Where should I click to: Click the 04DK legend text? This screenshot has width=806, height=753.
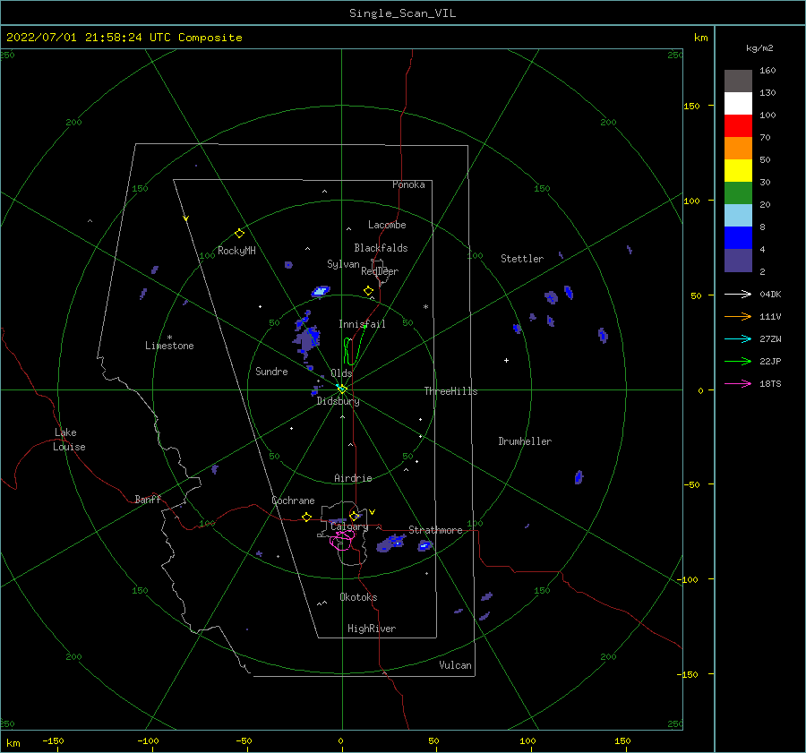770,294
